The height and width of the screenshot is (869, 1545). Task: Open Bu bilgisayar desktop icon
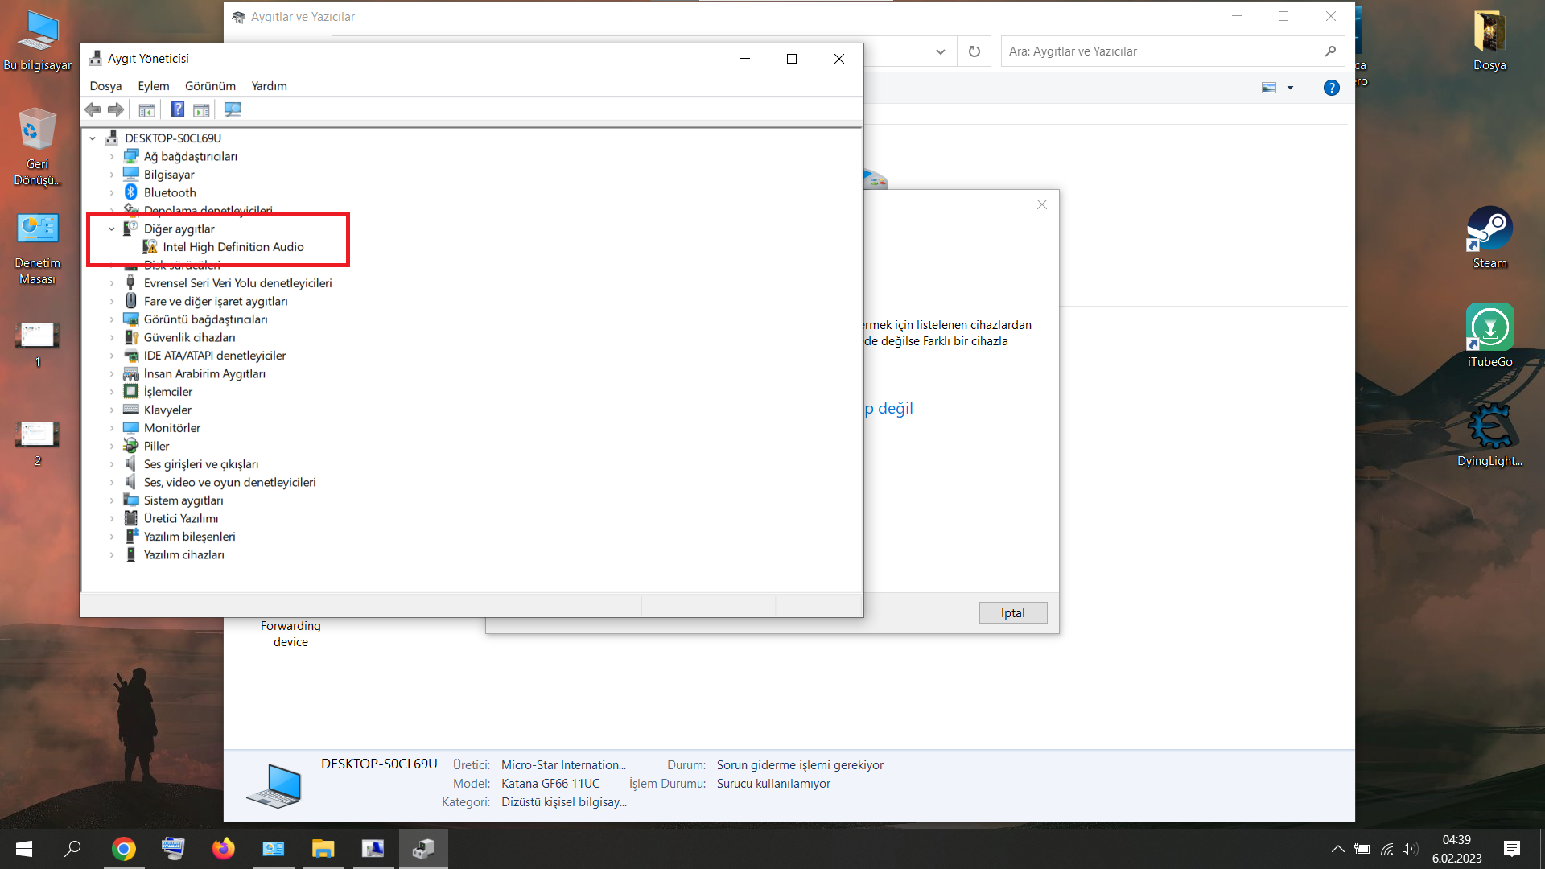pos(38,40)
